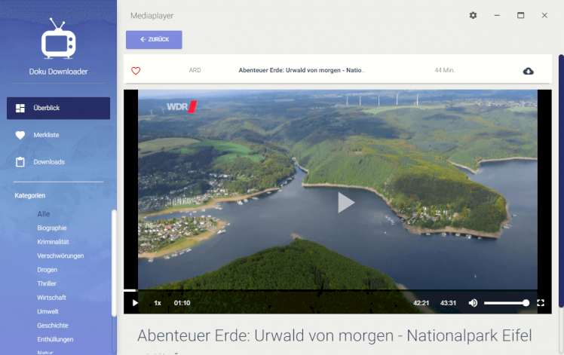Click the large center play overlay
The height and width of the screenshot is (355, 564).
(x=345, y=202)
